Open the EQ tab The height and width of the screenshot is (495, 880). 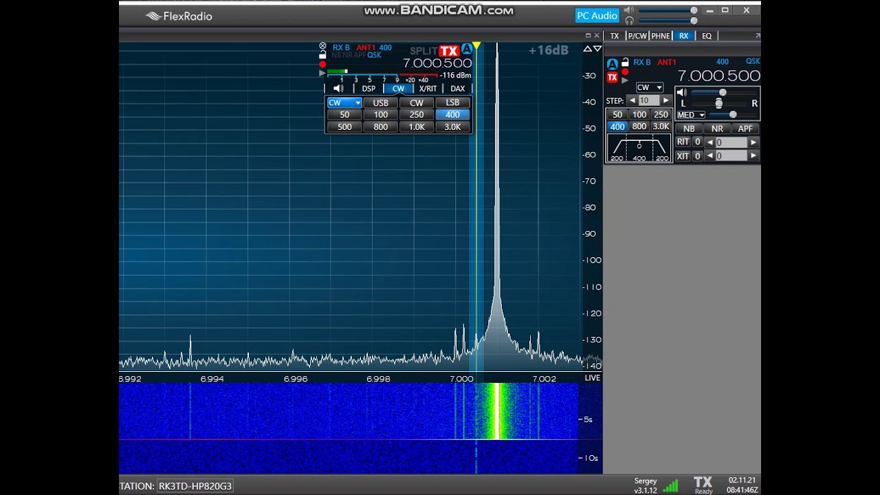pos(707,36)
